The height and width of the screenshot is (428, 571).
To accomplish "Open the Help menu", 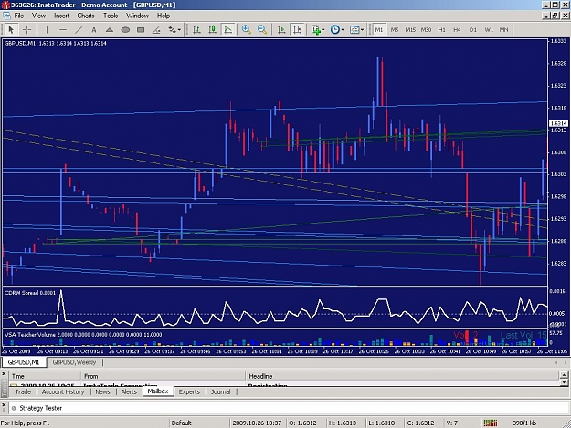I will [x=164, y=16].
